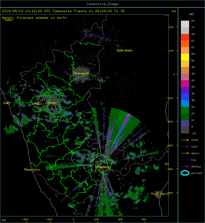Click the '67CB' legend label
205x223 pixels.
point(194,140)
